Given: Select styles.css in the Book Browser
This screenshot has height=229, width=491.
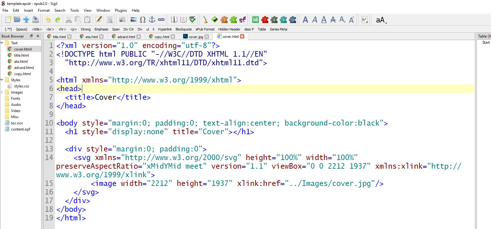Looking at the screenshot, I should point(21,86).
